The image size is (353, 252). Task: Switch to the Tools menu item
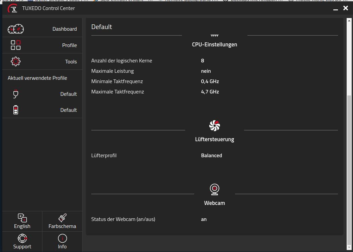[42, 61]
